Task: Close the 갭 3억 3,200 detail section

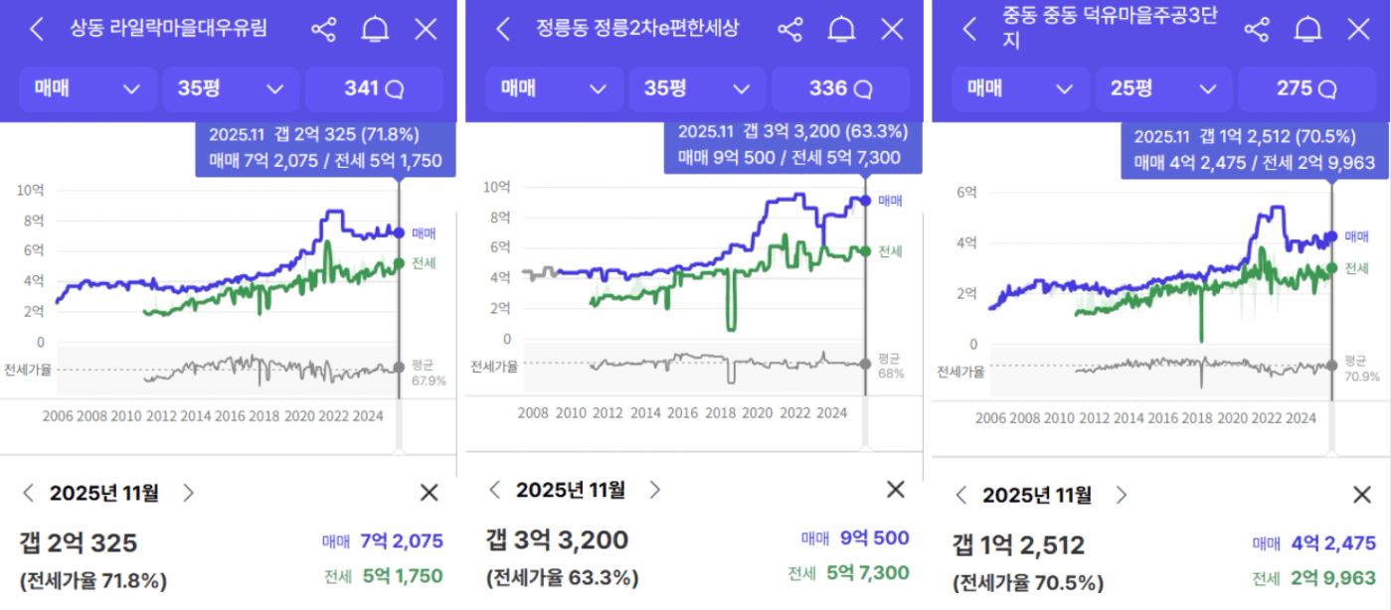Action: click(895, 489)
